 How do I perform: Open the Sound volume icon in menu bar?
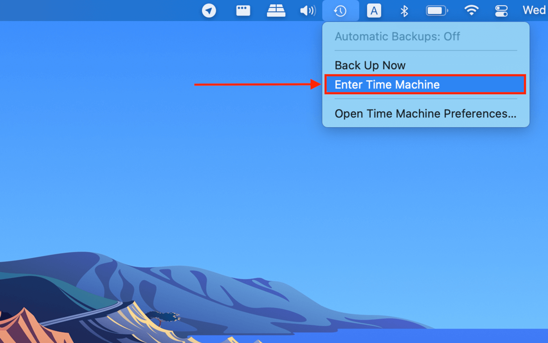point(308,11)
